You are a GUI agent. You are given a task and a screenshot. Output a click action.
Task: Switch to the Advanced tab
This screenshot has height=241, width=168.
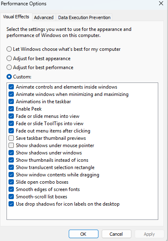point(44,17)
